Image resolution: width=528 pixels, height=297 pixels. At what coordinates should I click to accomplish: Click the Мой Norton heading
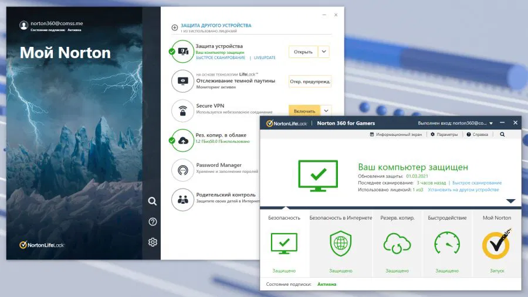pyautogui.click(x=65, y=53)
